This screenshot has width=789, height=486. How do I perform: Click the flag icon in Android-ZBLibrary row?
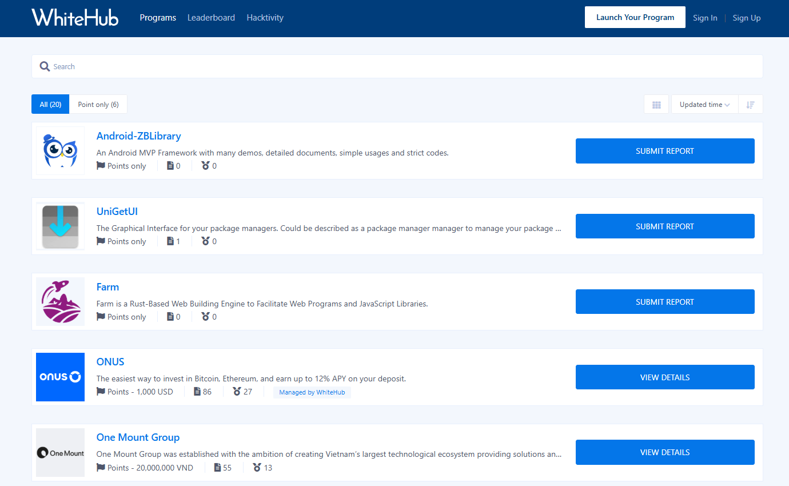(x=101, y=166)
